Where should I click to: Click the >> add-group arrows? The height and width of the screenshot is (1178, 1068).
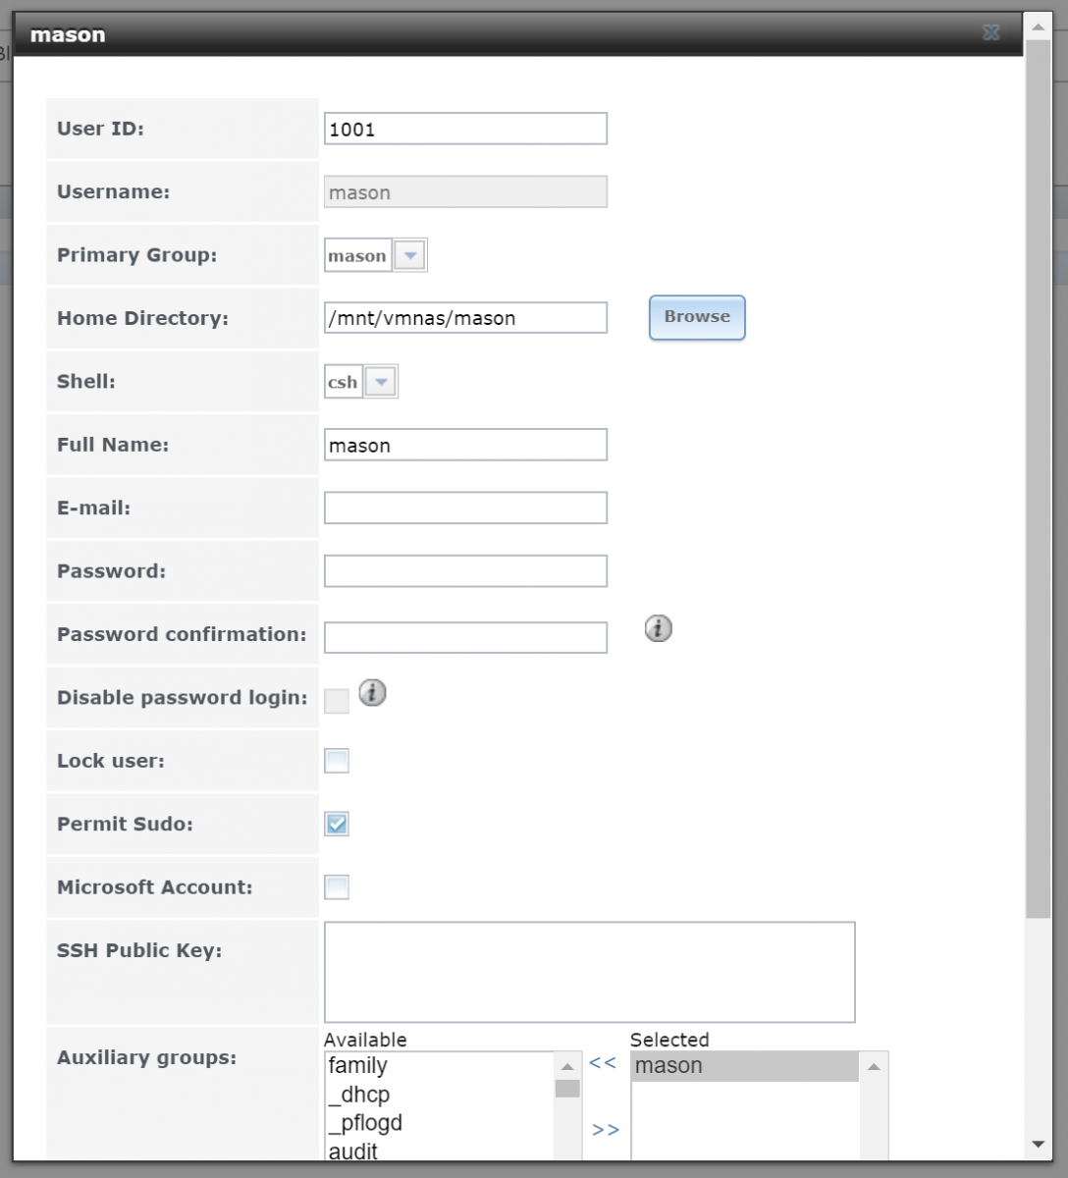point(606,1131)
